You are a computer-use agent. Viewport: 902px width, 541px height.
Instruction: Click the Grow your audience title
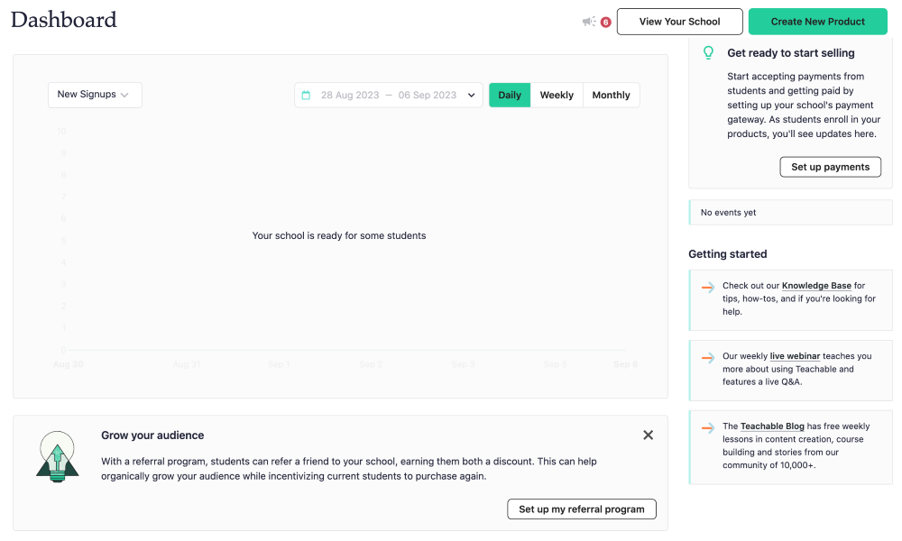pos(152,436)
